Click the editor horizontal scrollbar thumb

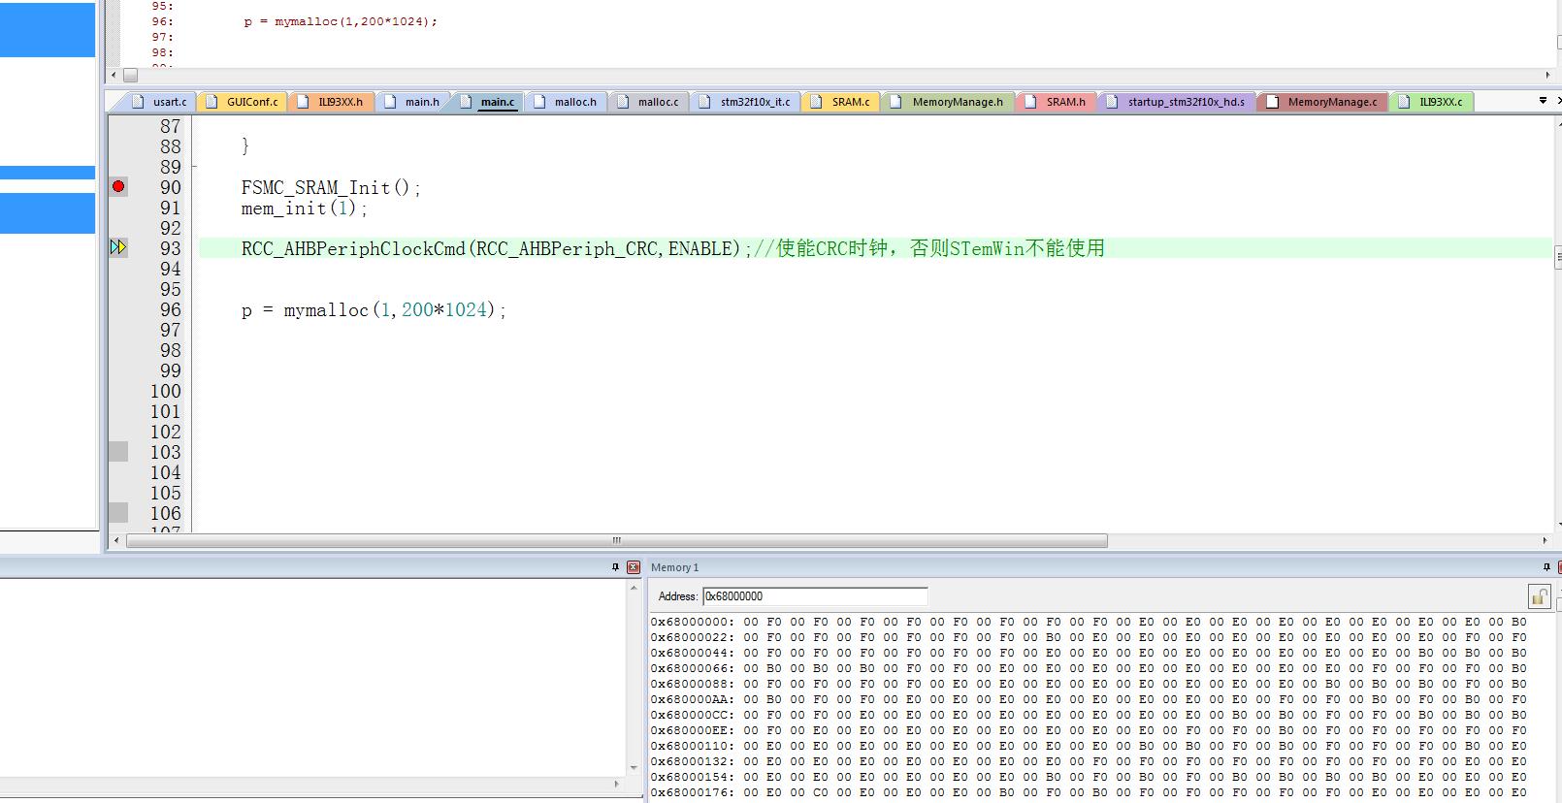click(617, 541)
